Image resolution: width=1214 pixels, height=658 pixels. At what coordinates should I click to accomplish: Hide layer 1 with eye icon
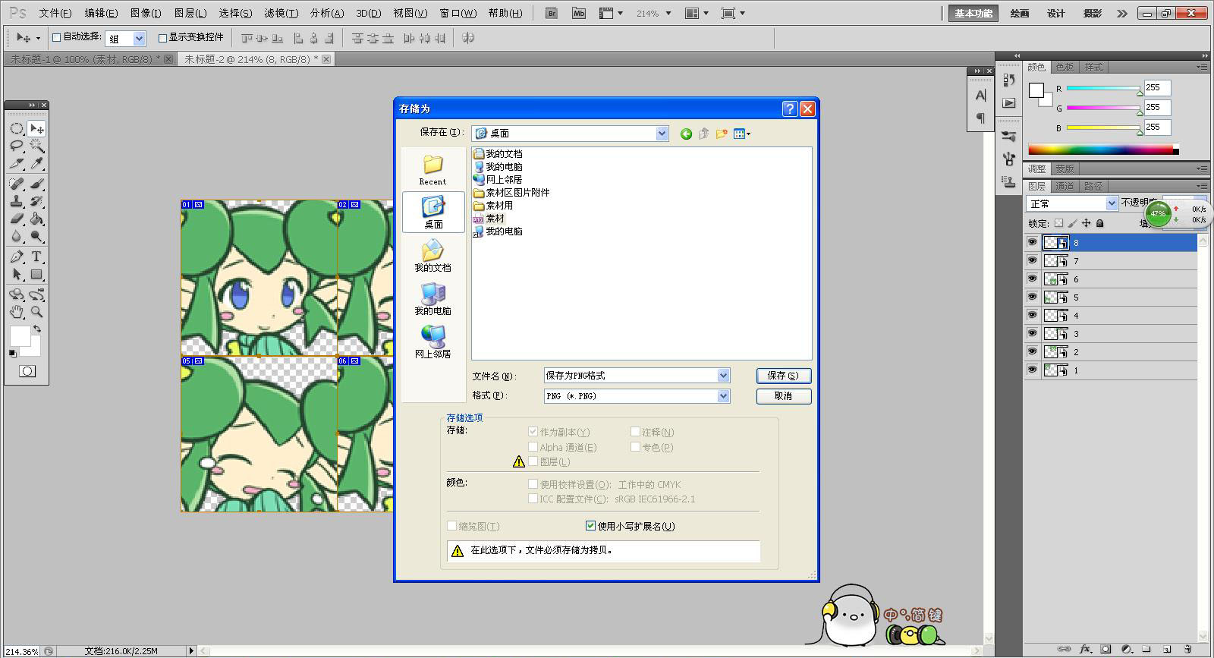(x=1032, y=370)
